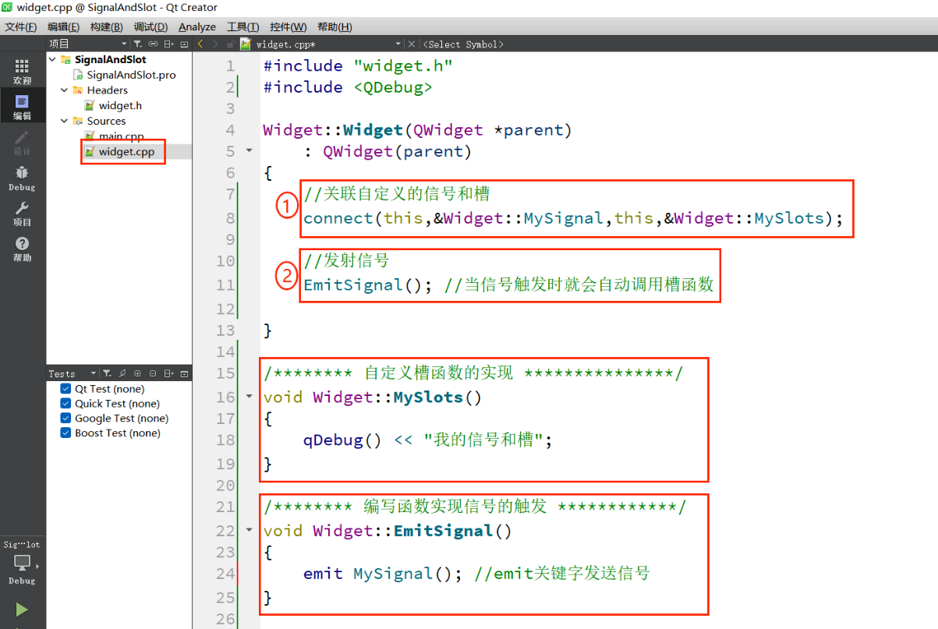Open the Analyze menu
This screenshot has width=938, height=629.
click(x=197, y=27)
